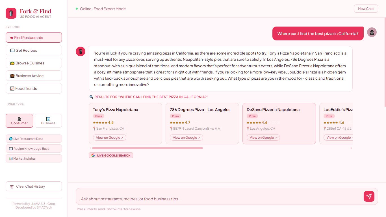Click Powered by LLaMA 3.3 · Groq text
The height and width of the screenshot is (217, 386).
point(34,204)
